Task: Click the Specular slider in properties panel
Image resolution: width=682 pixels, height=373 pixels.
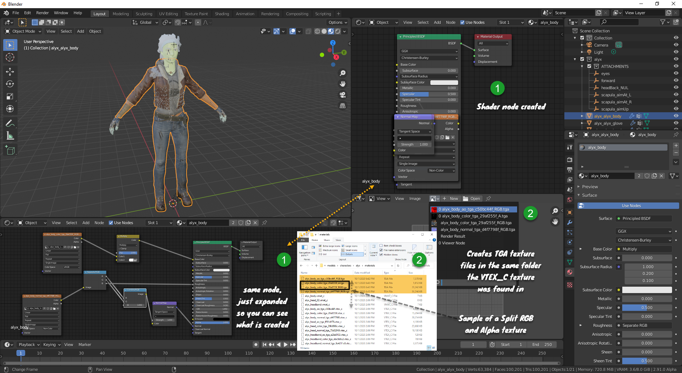Action: pyautogui.click(x=647, y=308)
